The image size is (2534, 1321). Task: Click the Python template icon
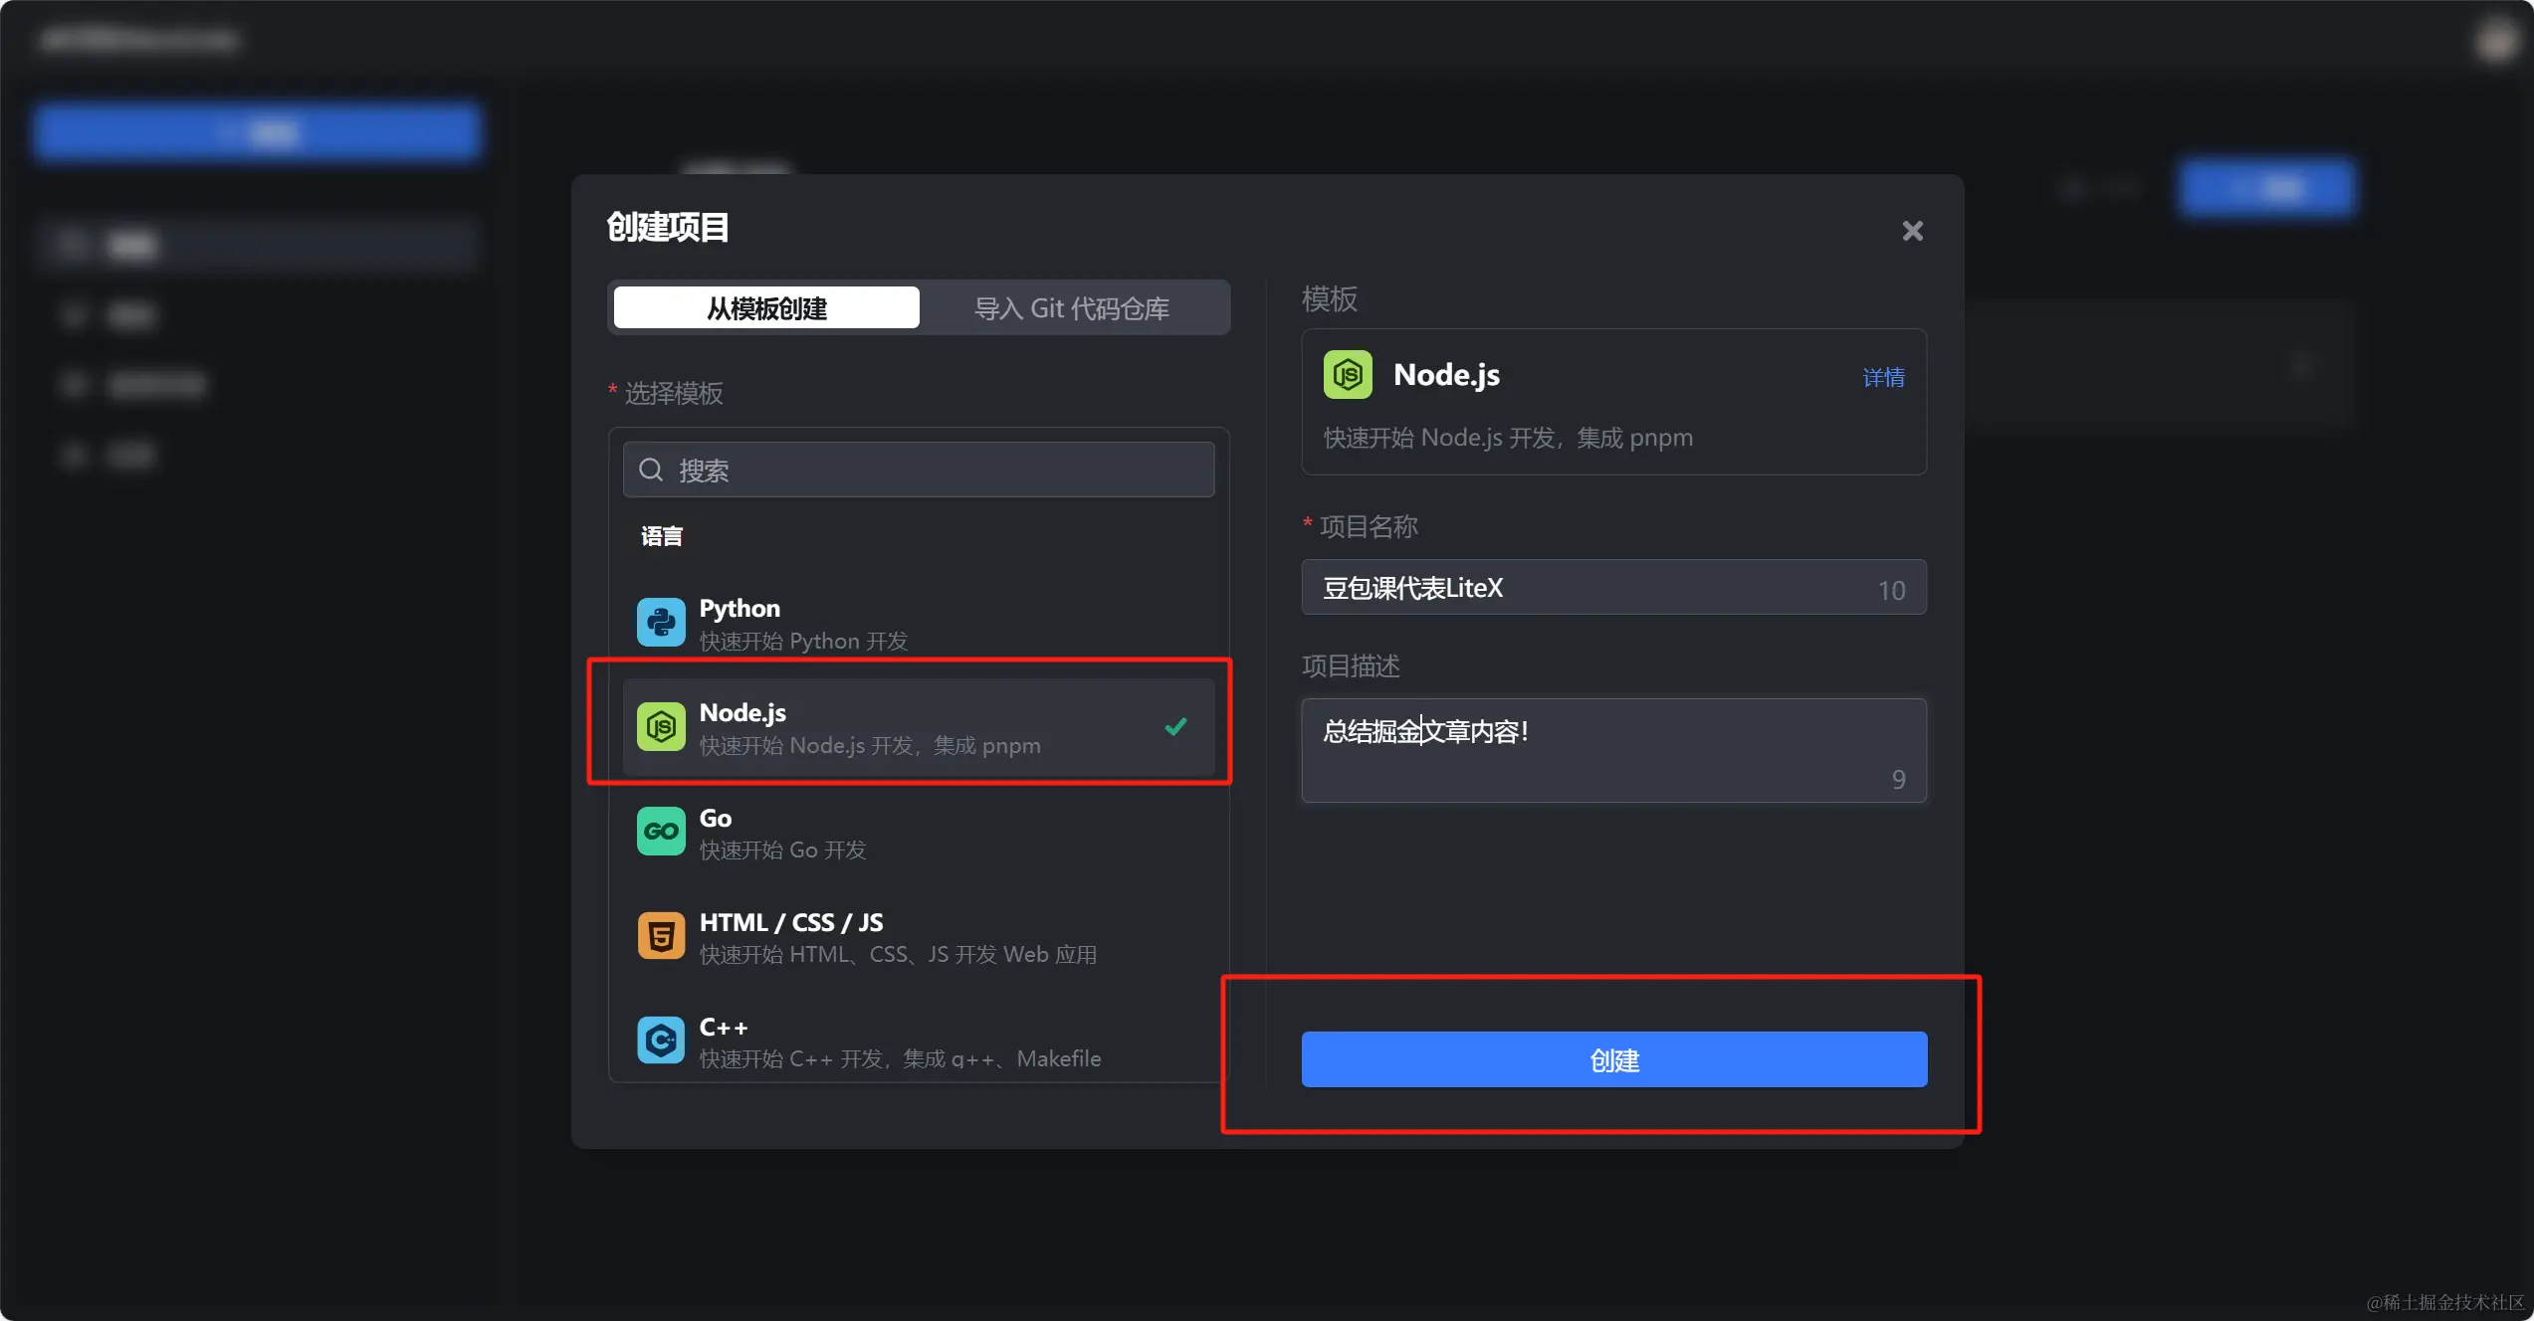(x=661, y=623)
